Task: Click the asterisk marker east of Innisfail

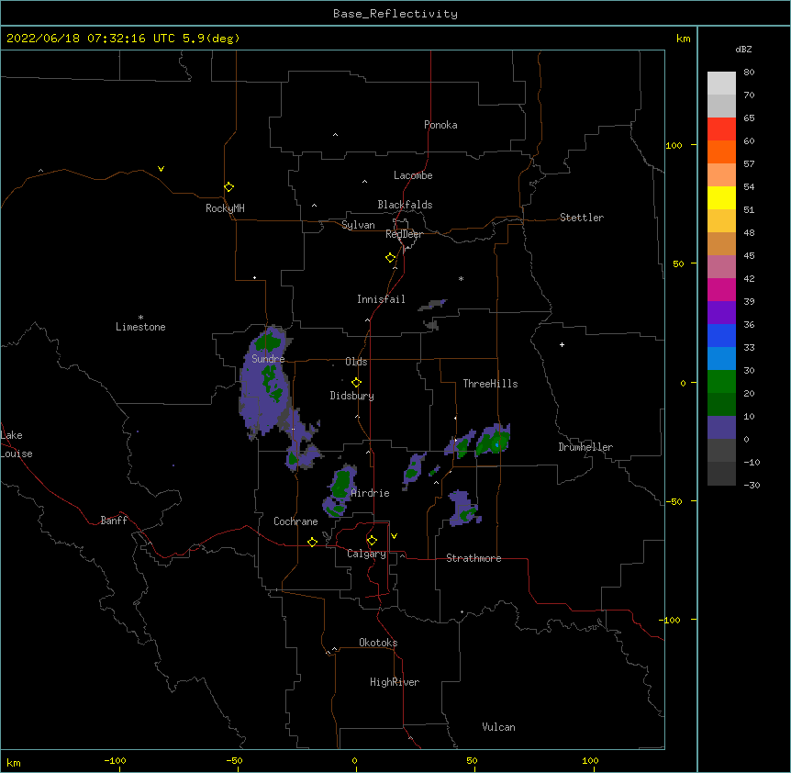Action: [461, 278]
